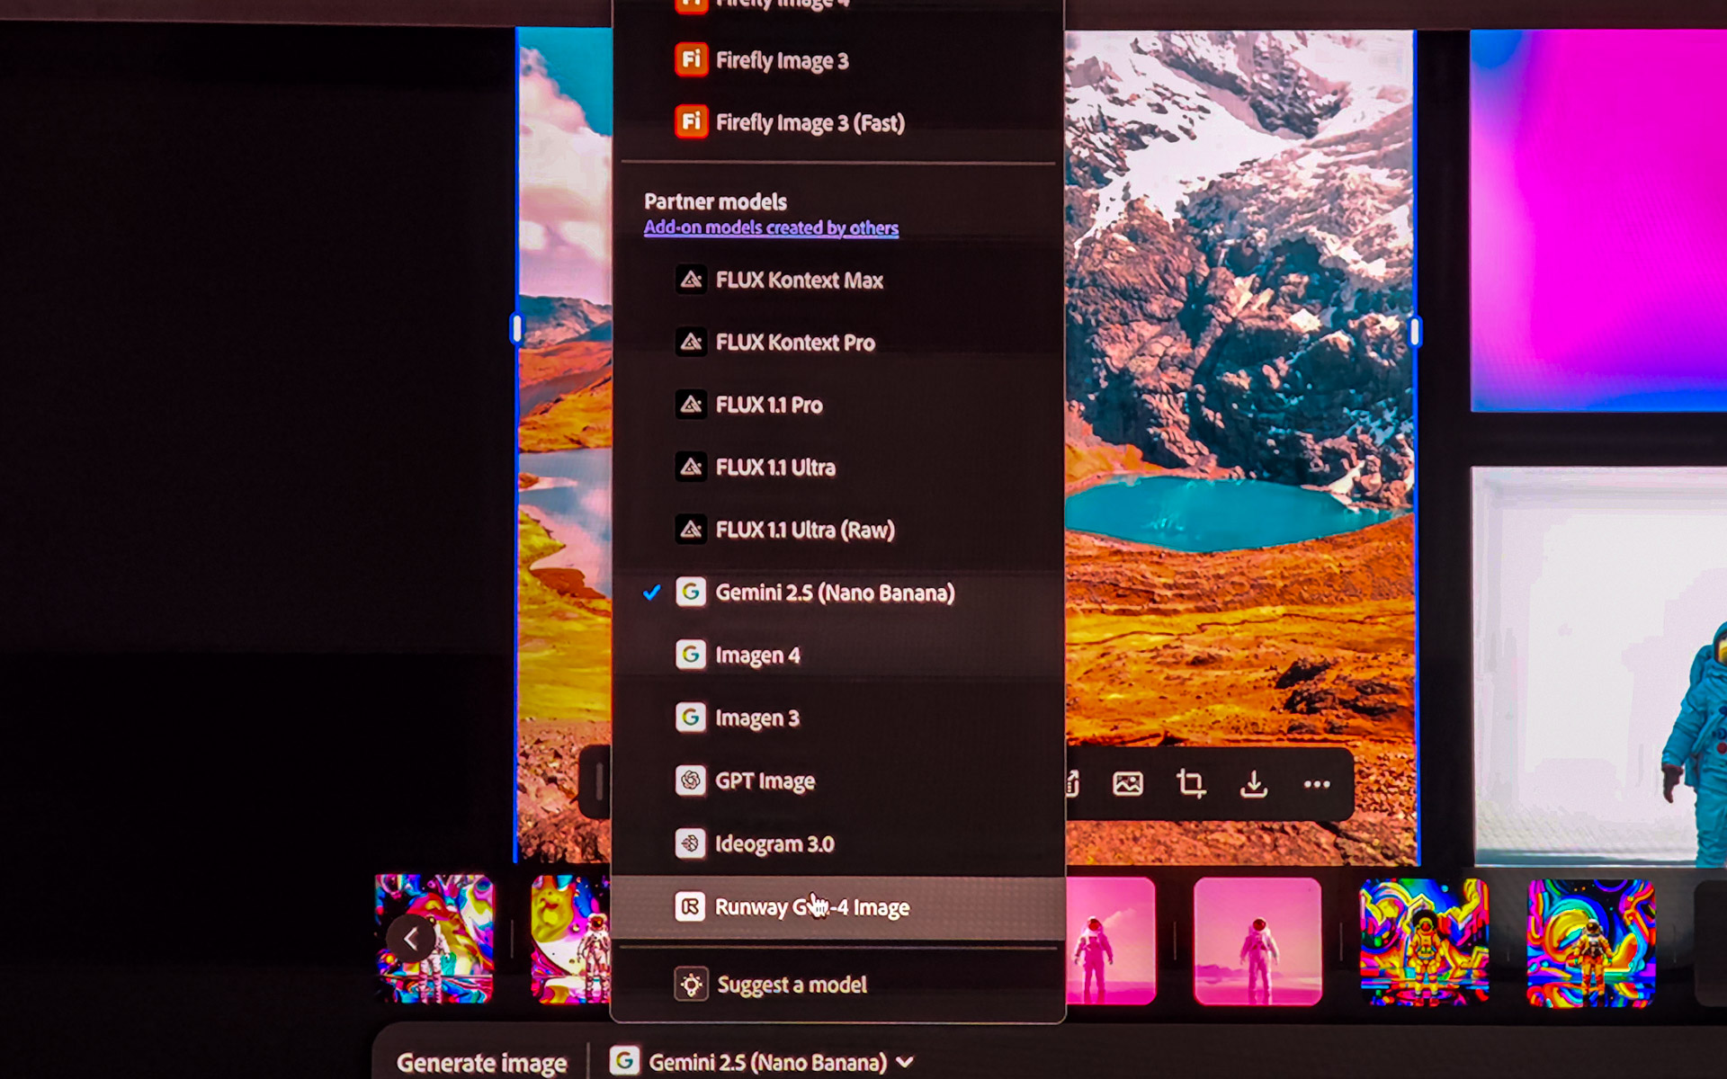Image resolution: width=1727 pixels, height=1079 pixels.
Task: Click the OpenAI logo next to GPT Image
Action: 690,780
